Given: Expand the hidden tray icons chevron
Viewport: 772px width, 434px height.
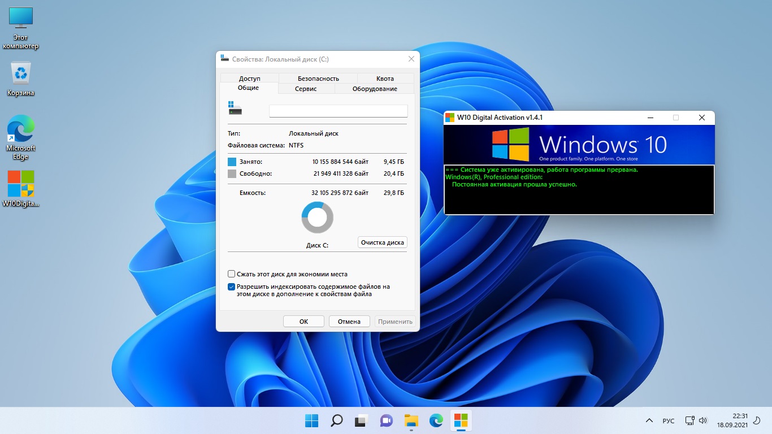Looking at the screenshot, I should pos(649,421).
